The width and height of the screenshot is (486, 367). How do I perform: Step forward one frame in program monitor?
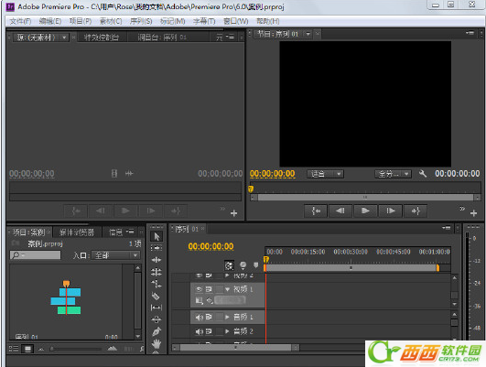(391, 210)
